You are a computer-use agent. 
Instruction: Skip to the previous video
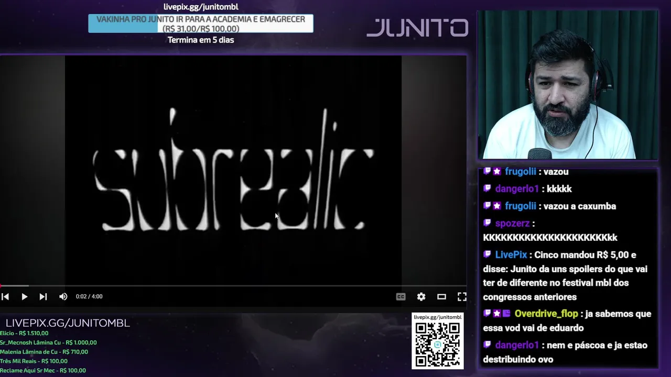coord(5,296)
